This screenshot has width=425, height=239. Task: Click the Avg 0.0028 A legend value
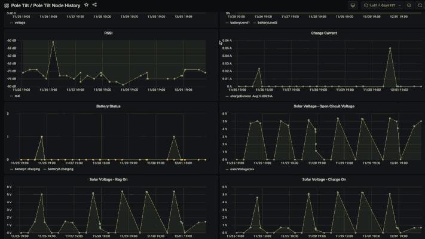(x=262, y=96)
